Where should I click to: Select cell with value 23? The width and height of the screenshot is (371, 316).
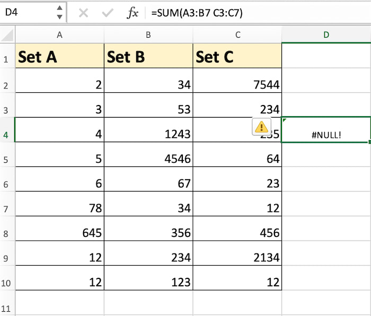coord(237,179)
